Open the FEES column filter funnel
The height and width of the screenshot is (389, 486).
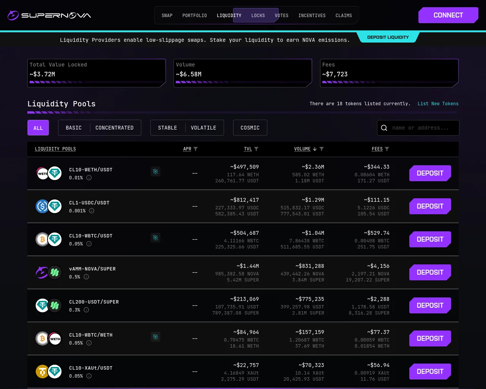click(x=387, y=149)
